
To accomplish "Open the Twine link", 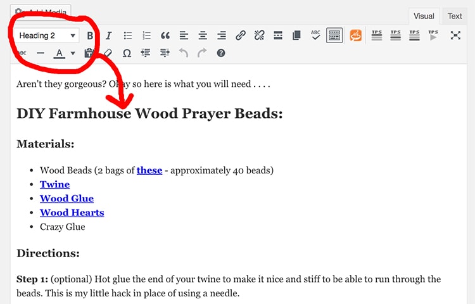I will (55, 184).
